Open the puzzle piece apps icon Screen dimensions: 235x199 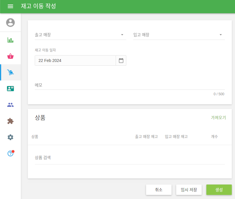[x=10, y=121]
